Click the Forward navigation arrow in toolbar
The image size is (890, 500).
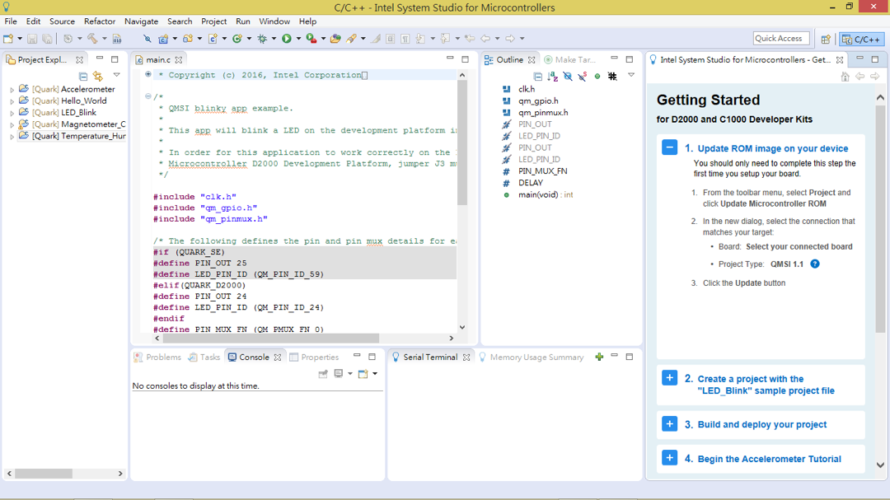point(510,39)
